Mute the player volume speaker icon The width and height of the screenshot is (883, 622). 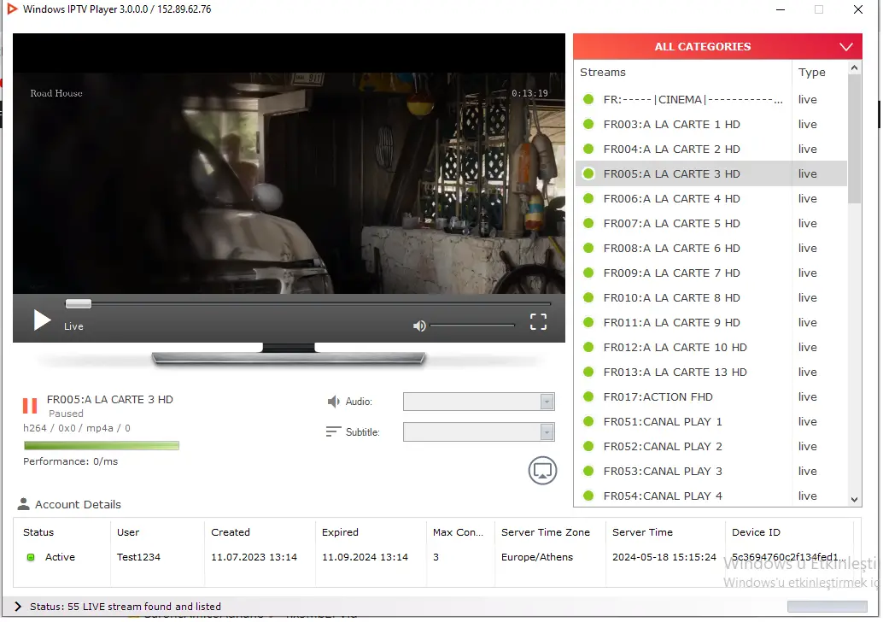coord(419,326)
